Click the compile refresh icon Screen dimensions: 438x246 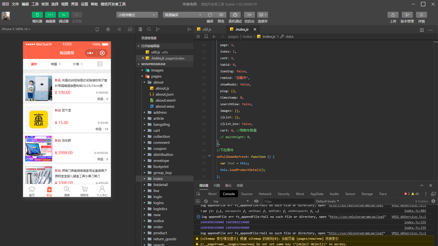click(x=210, y=15)
